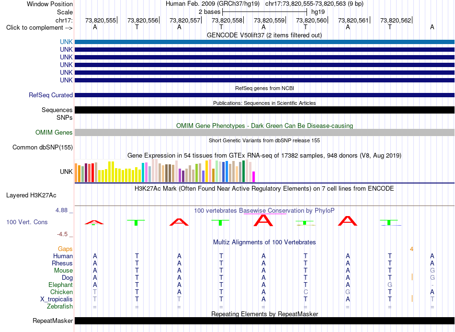Click the Scale track label
Image resolution: width=455 pixels, height=332 pixels.
(65, 12)
